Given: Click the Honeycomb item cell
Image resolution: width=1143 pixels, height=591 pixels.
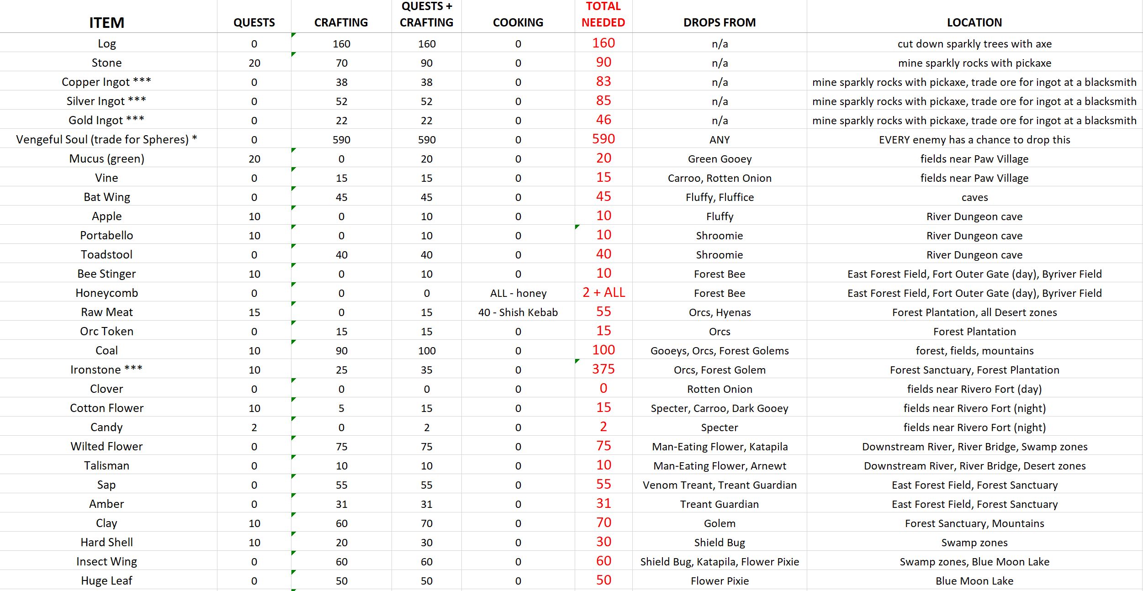Looking at the screenshot, I should (106, 293).
